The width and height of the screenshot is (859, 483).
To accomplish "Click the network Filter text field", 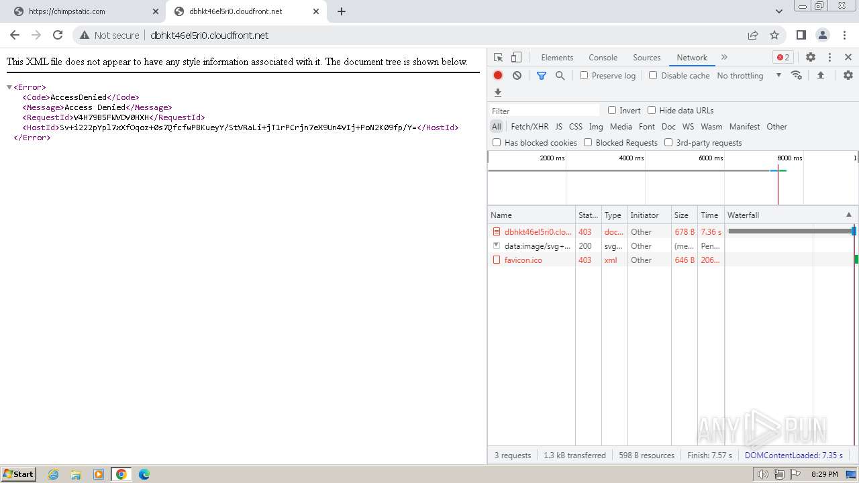I will tap(544, 111).
